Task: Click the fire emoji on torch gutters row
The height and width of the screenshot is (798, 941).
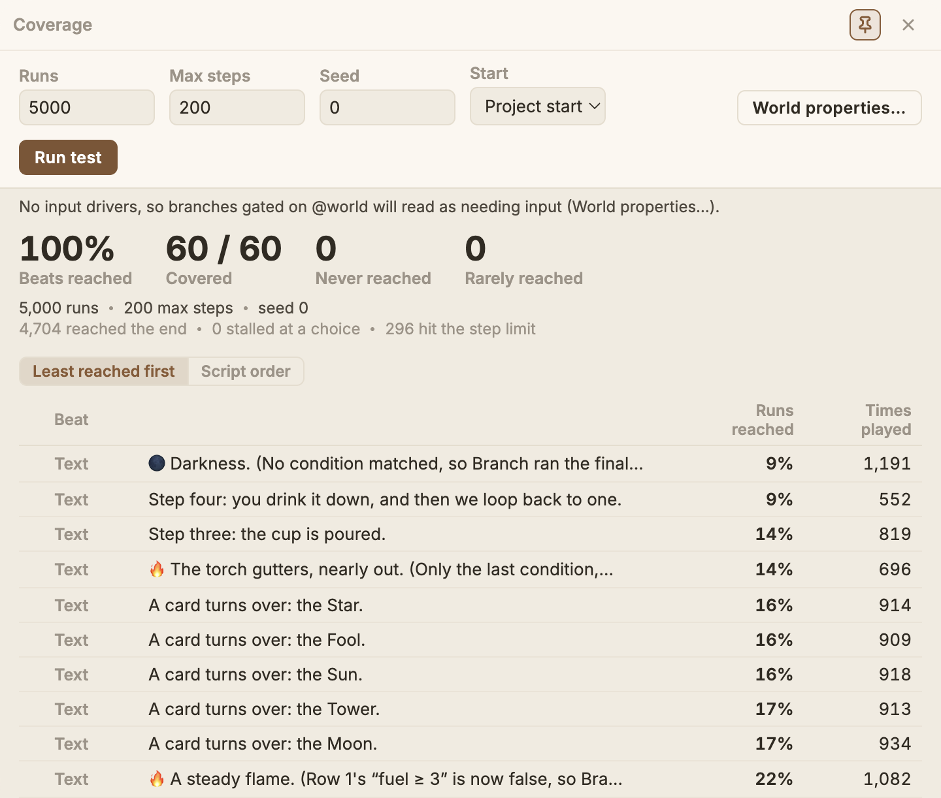Action: click(x=157, y=569)
